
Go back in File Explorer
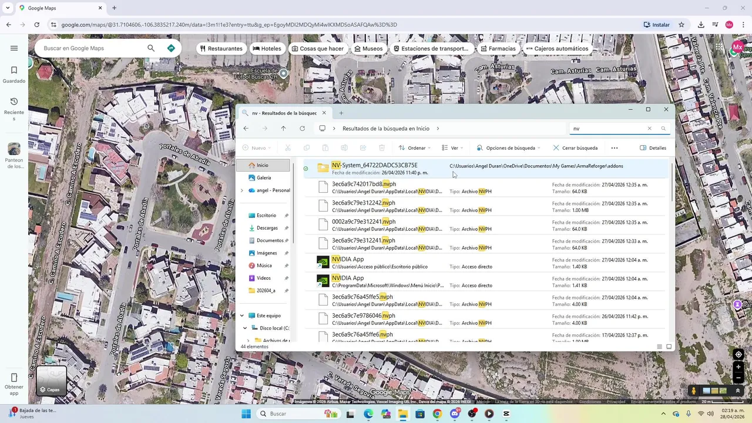tap(246, 129)
